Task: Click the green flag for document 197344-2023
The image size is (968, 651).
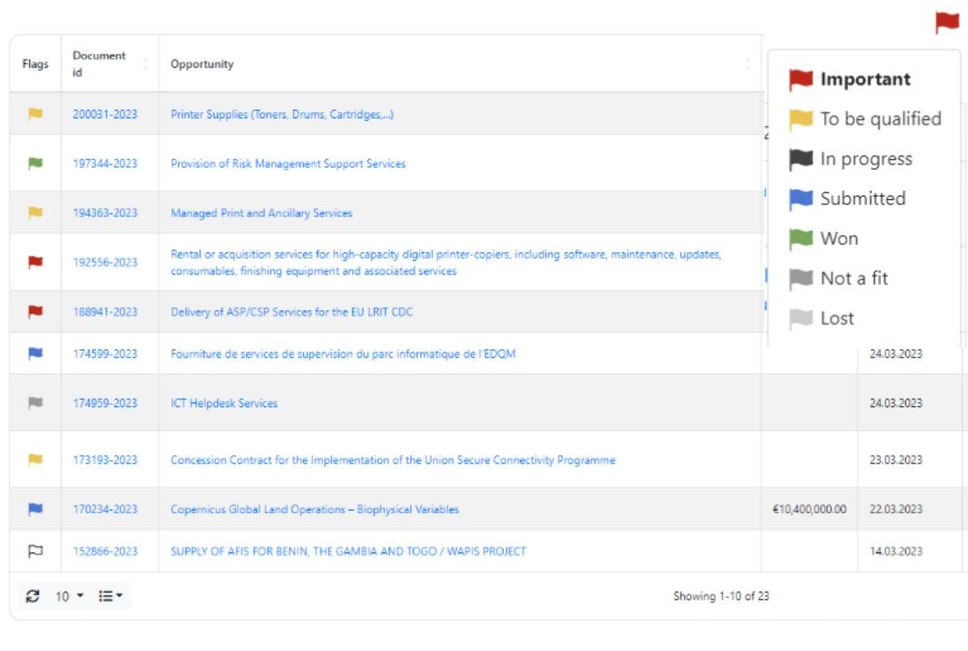Action: coord(36,163)
